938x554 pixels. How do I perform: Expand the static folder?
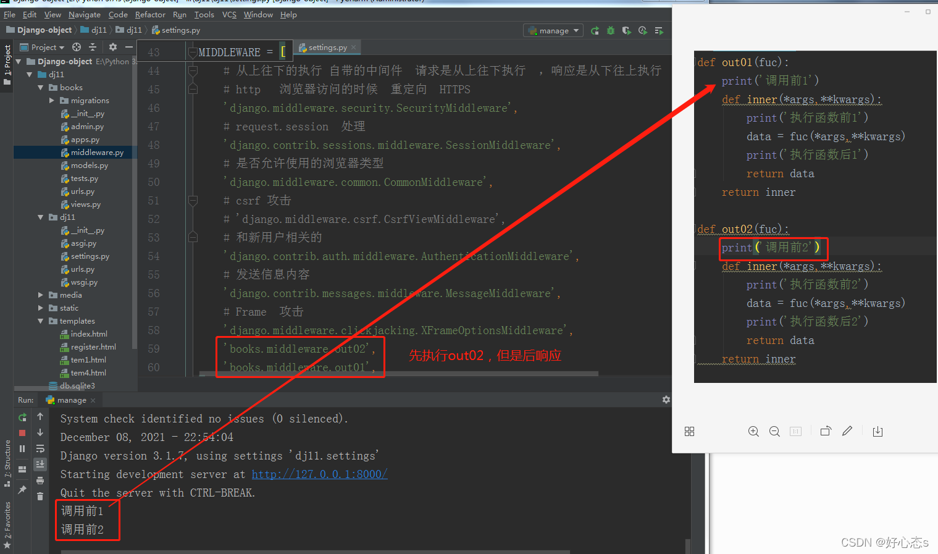pyautogui.click(x=41, y=308)
